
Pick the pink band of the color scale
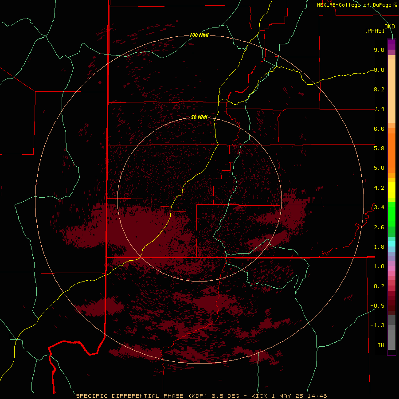[x=391, y=269]
